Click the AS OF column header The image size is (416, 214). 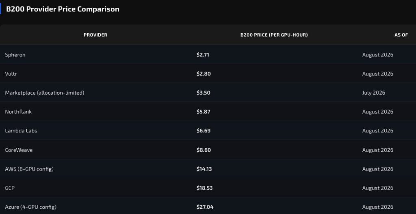click(401, 35)
